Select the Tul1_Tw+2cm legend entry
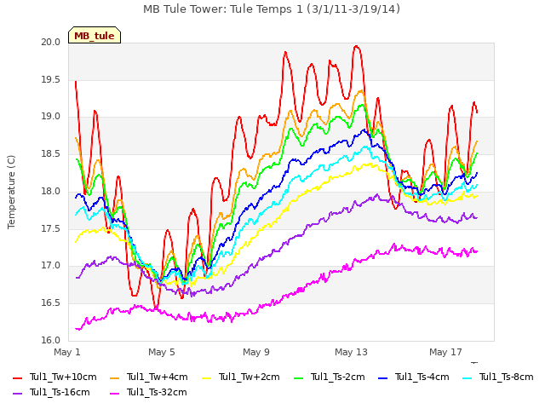 pyautogui.click(x=240, y=377)
